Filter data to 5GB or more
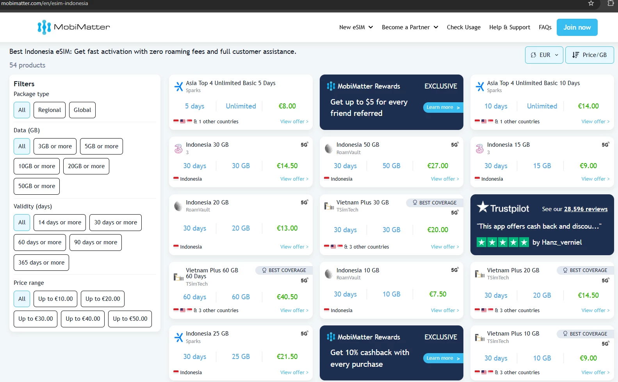This screenshot has width=618, height=382. (102, 146)
